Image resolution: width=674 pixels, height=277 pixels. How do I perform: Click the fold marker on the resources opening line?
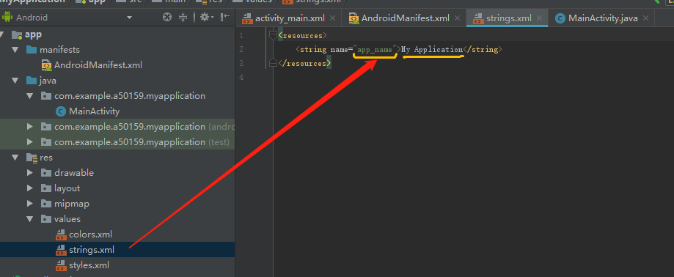coord(273,34)
